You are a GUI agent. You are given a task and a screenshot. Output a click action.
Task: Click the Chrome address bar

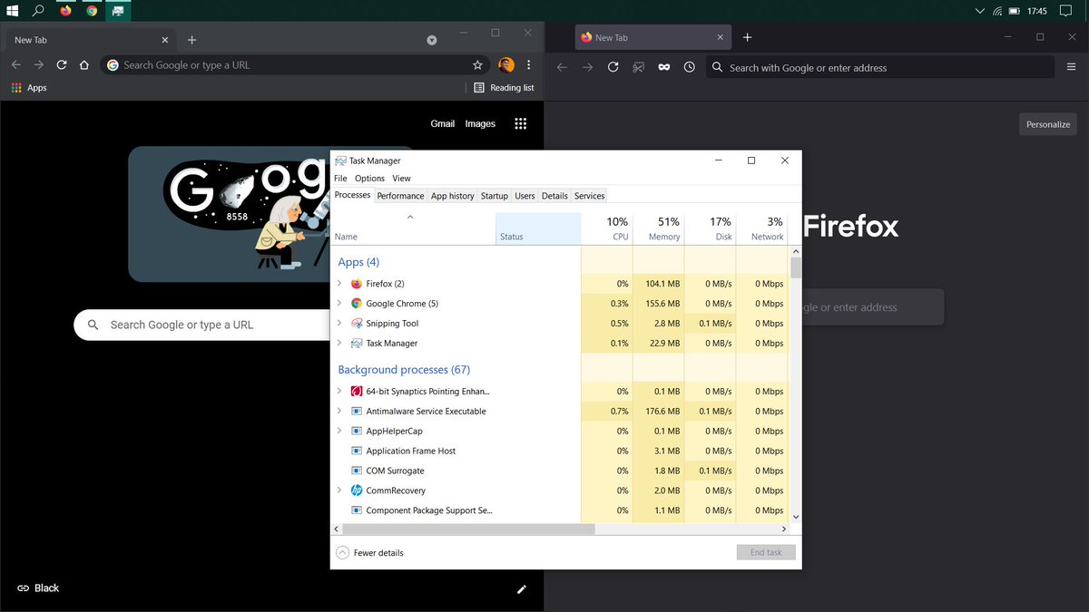pos(295,65)
